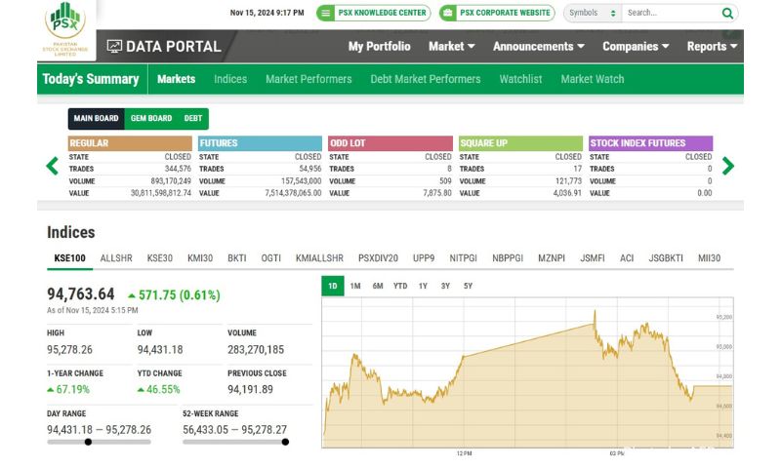Viewport: 781px width, 468px height.
Task: Click Today's Summary heading
Action: click(91, 79)
